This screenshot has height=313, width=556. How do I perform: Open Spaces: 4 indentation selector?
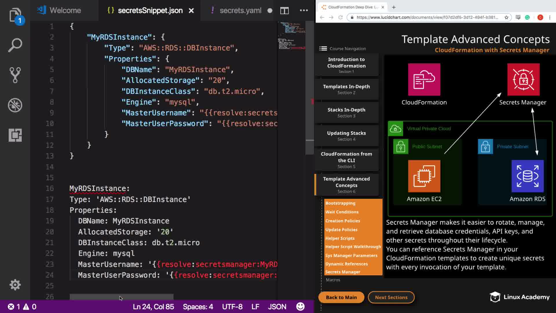[x=198, y=307]
